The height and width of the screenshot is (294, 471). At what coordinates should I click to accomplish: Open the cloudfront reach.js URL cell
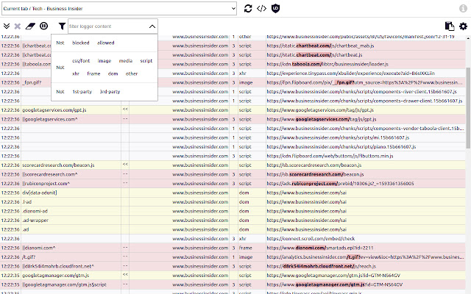pyautogui.click(x=366, y=266)
